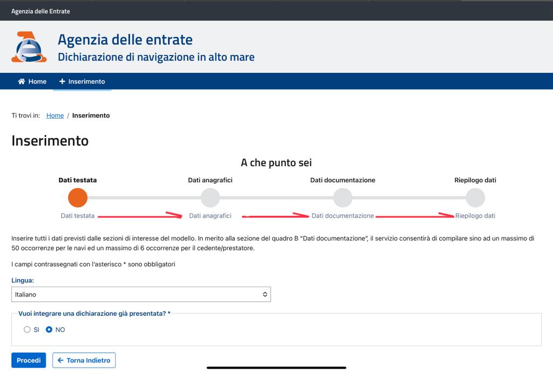The height and width of the screenshot is (372, 553).
Task: Click the Dati documentazione step circle
Action: (x=342, y=198)
